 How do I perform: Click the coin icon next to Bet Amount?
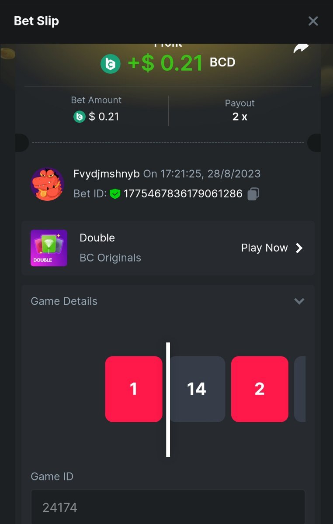79,117
